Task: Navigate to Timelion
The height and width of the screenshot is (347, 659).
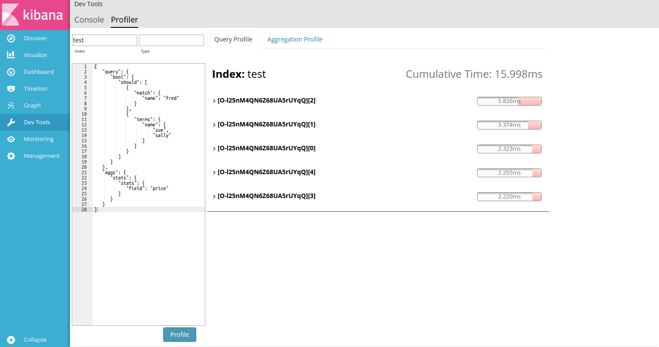Action: coord(35,88)
